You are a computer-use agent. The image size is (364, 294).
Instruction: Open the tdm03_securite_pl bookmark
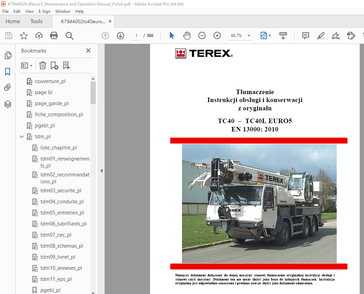point(61,191)
